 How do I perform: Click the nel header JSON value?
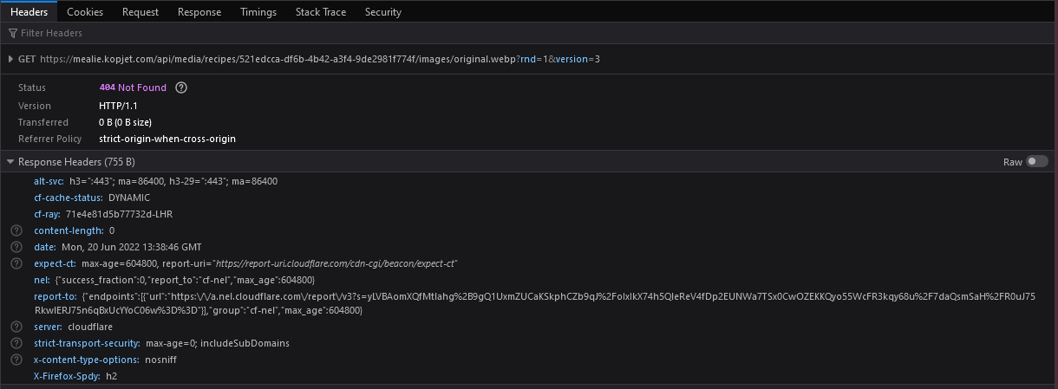click(185, 280)
